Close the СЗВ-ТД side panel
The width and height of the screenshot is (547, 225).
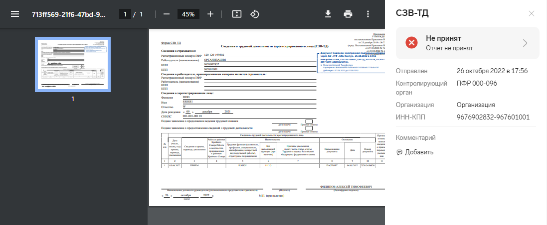point(532,13)
